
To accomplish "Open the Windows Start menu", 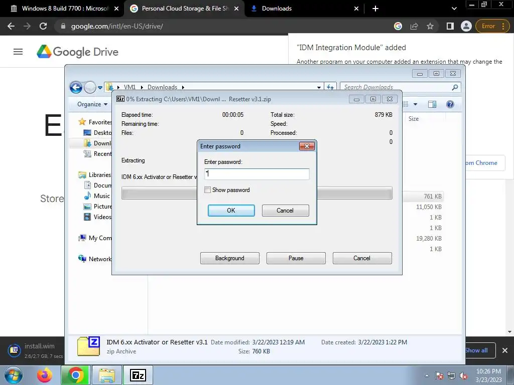I will [13, 375].
